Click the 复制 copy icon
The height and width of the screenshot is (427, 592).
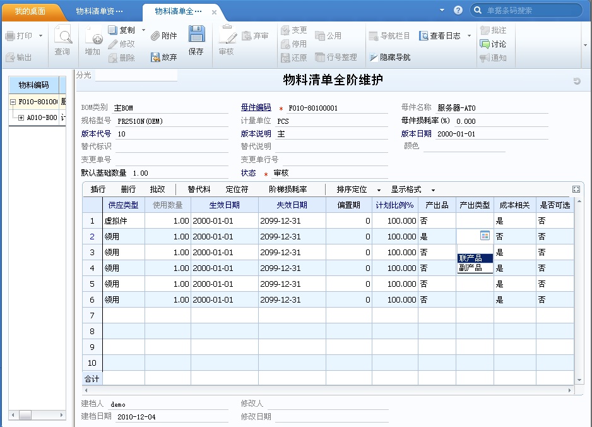112,30
